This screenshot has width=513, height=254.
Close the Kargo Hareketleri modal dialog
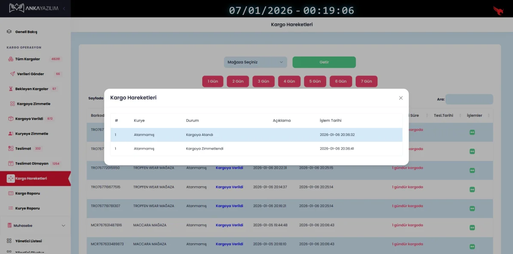(x=401, y=98)
